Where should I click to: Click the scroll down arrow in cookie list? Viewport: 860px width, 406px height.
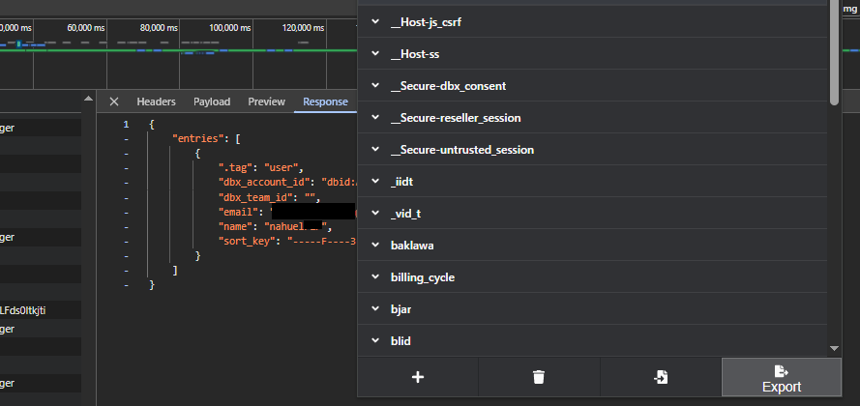[x=835, y=348]
